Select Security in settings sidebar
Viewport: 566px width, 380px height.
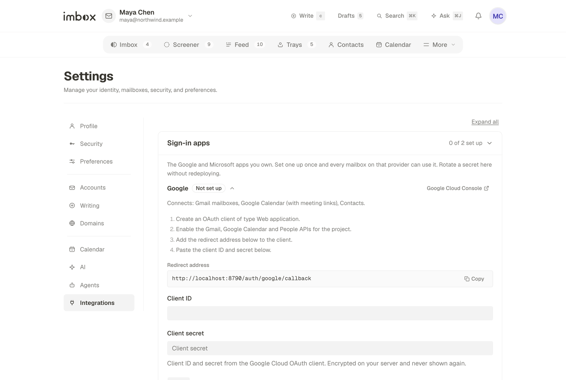[99, 144]
